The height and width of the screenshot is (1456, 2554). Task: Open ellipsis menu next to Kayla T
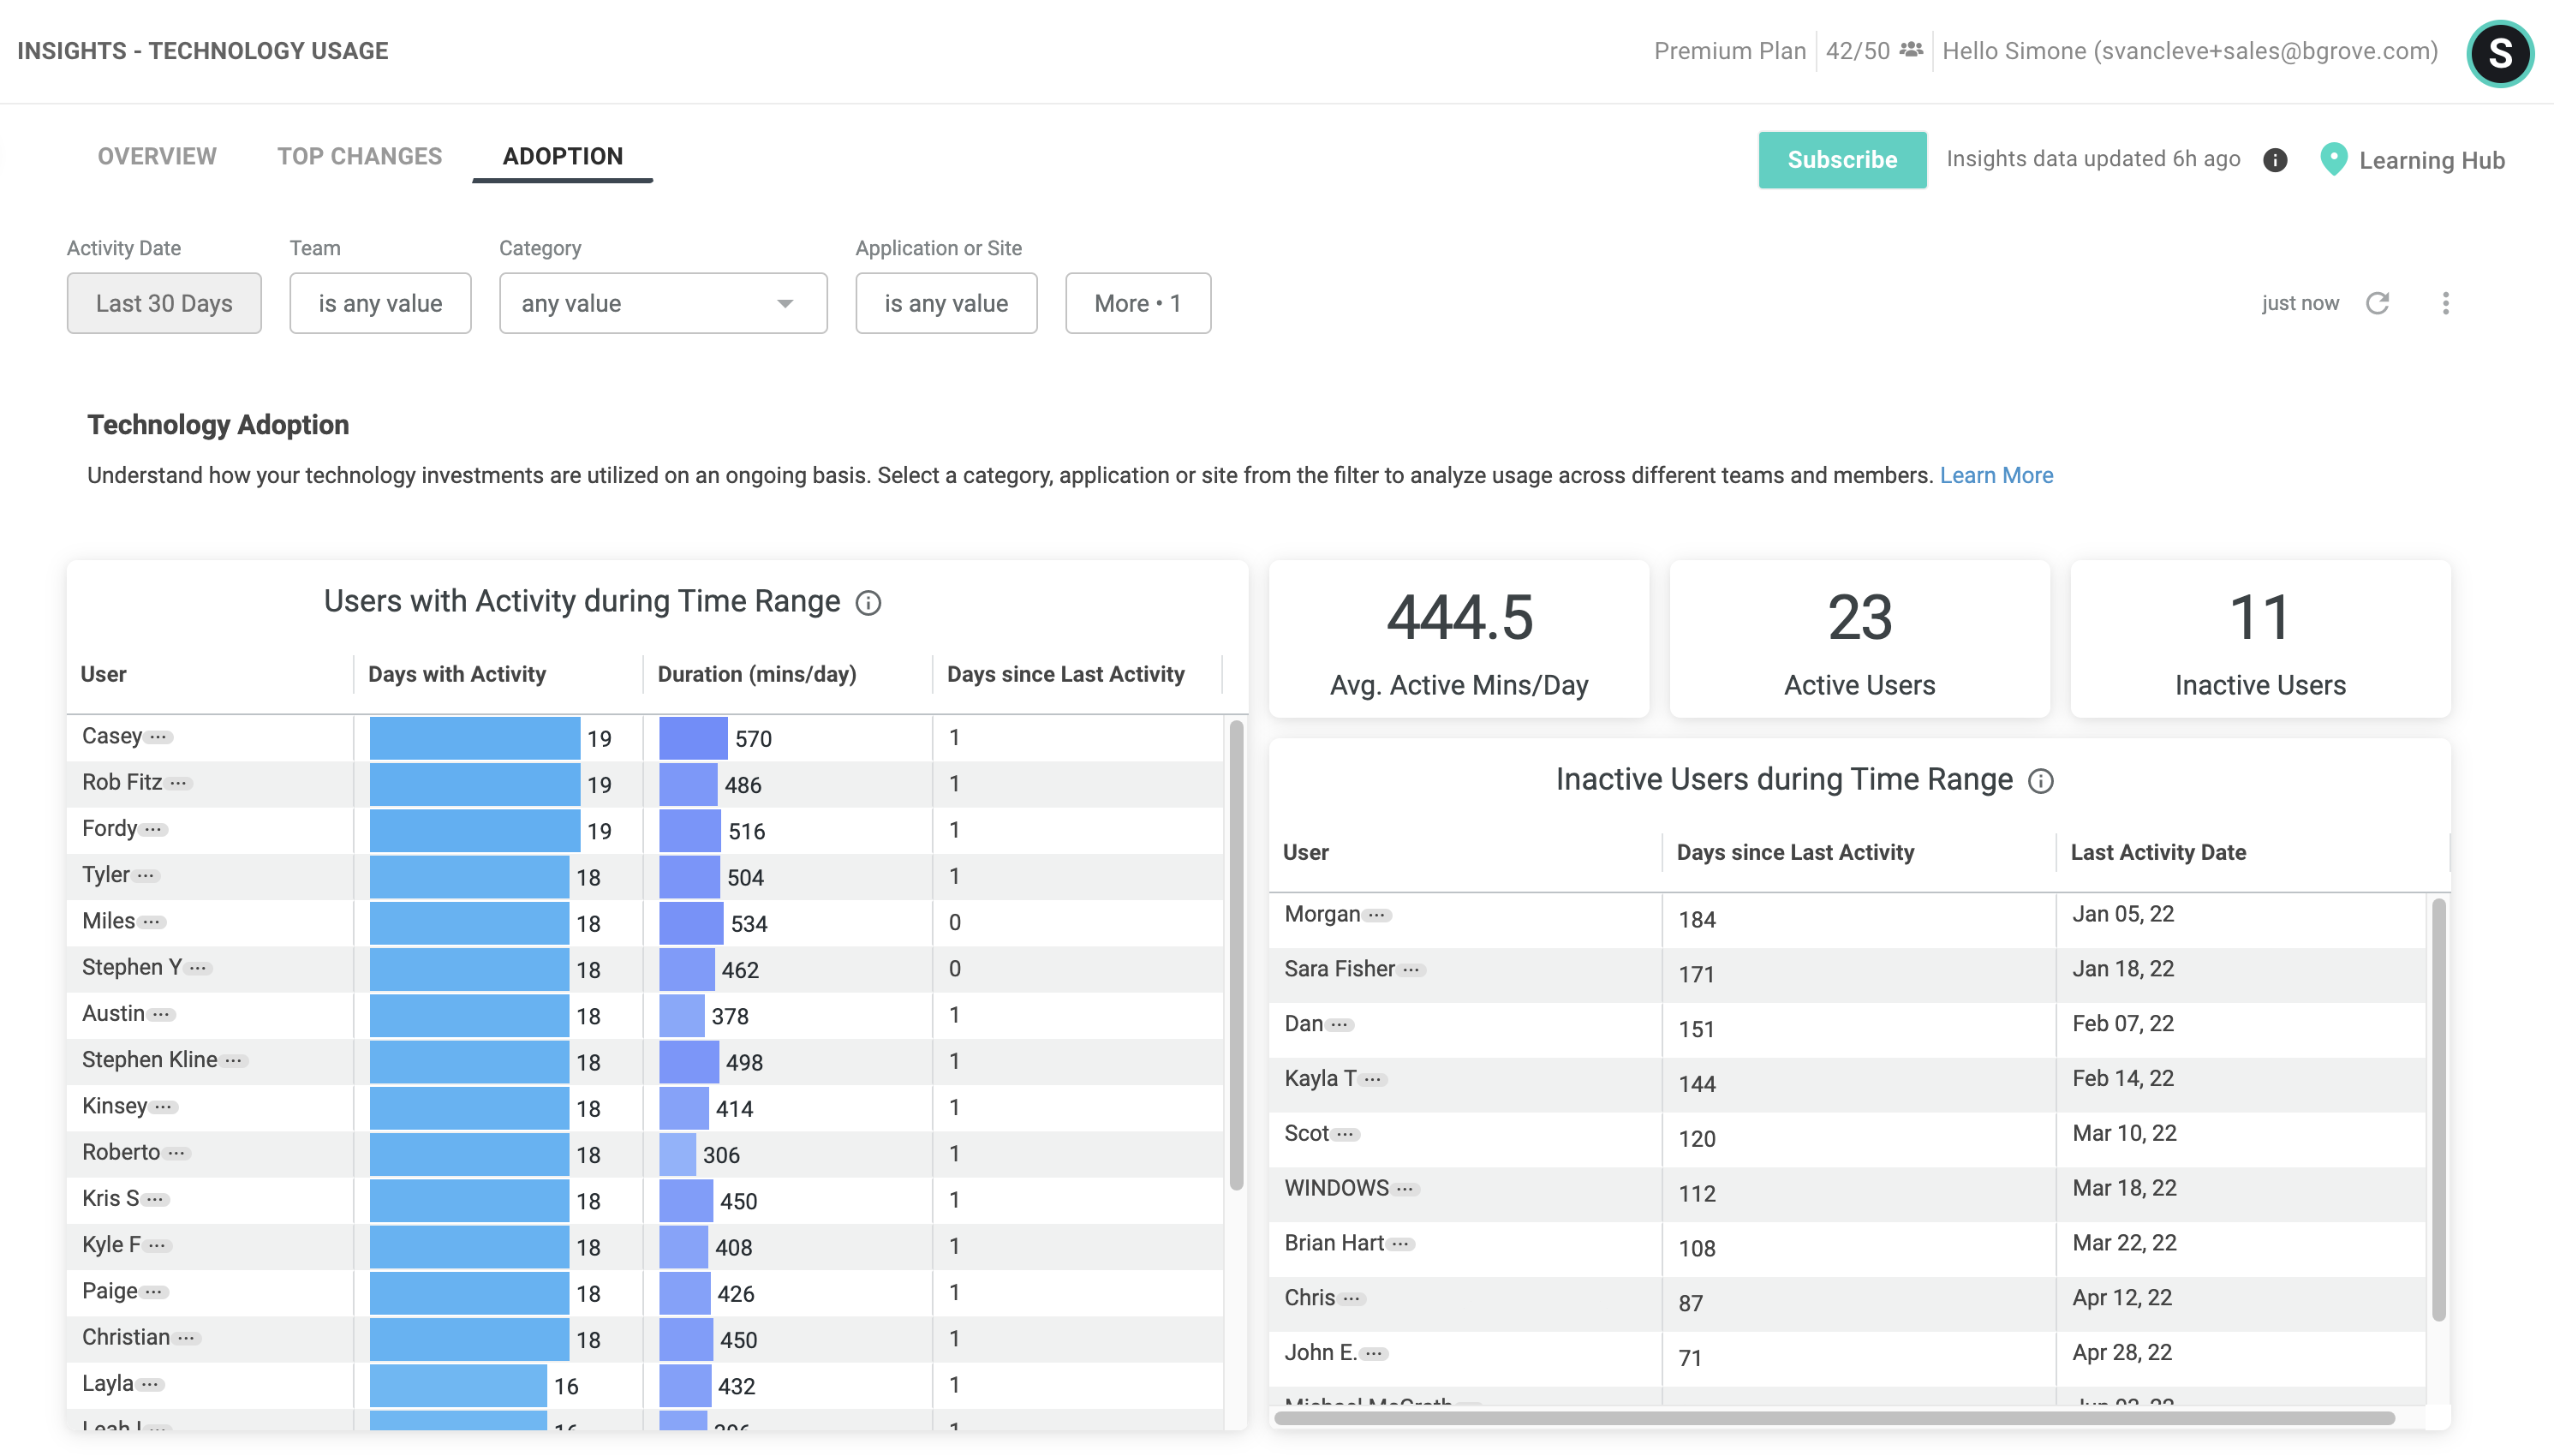pyautogui.click(x=1373, y=1079)
